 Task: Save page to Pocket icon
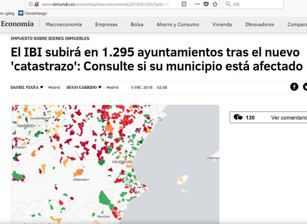(206, 4)
